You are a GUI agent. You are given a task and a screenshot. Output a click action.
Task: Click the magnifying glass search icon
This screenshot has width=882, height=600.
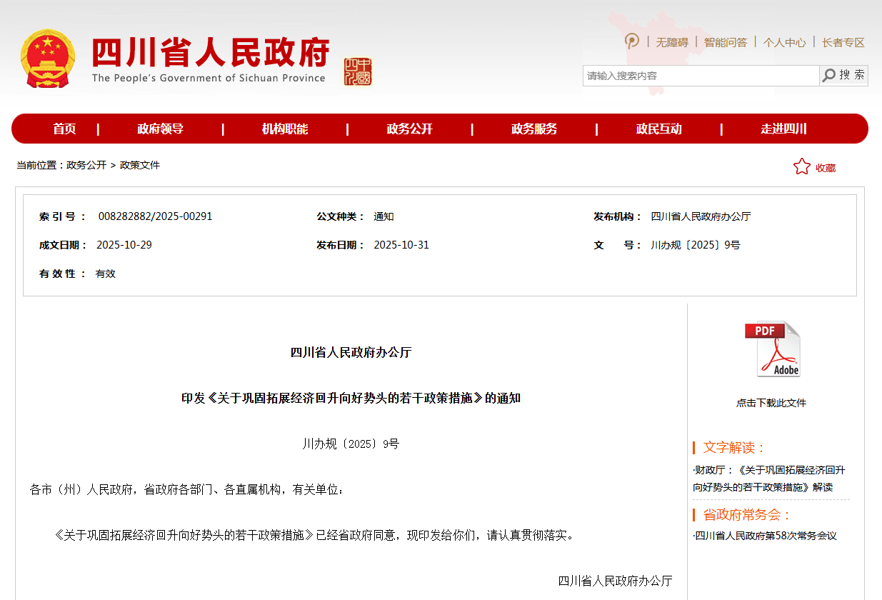click(x=829, y=76)
